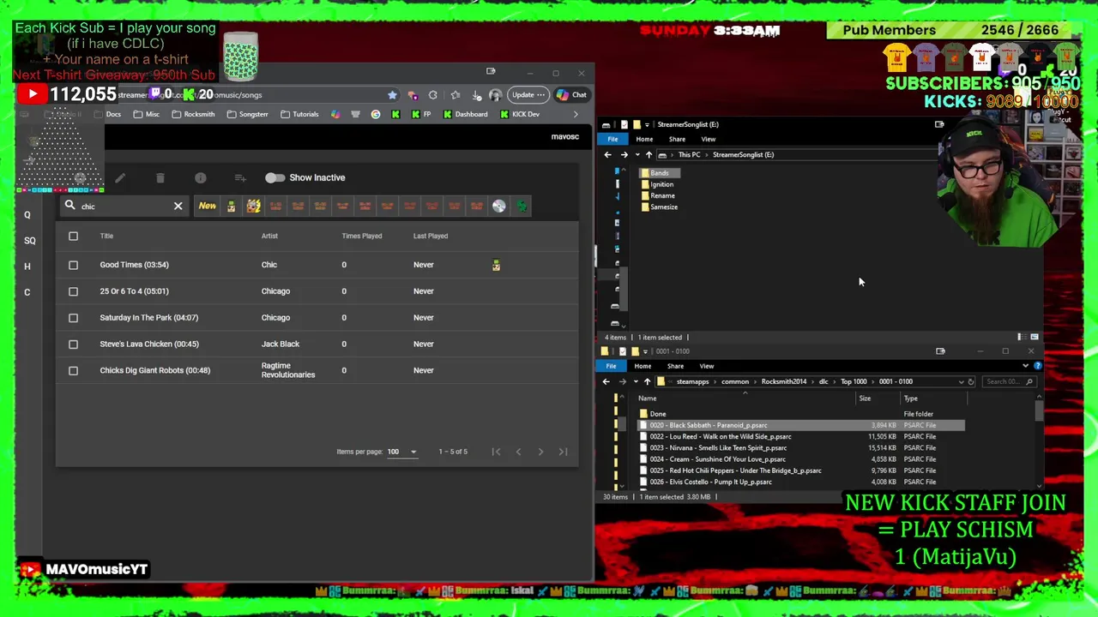
Task: Switch to large icons view in StreamerSonglist window
Action: tap(1034, 338)
